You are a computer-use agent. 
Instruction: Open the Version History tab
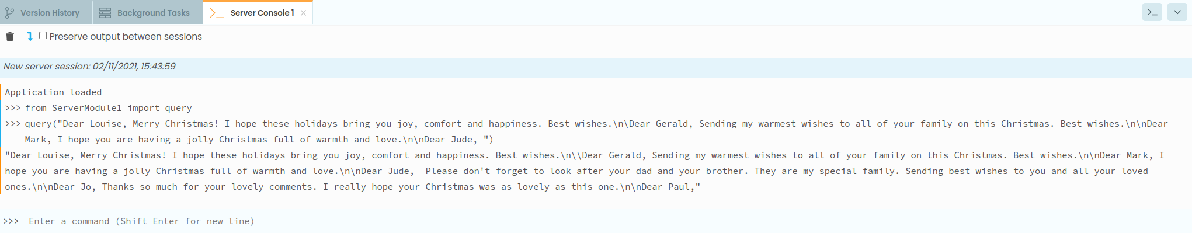coord(46,12)
